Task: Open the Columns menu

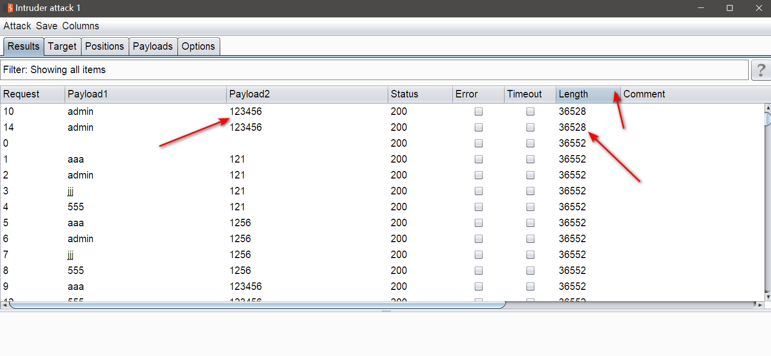Action: pyautogui.click(x=81, y=26)
